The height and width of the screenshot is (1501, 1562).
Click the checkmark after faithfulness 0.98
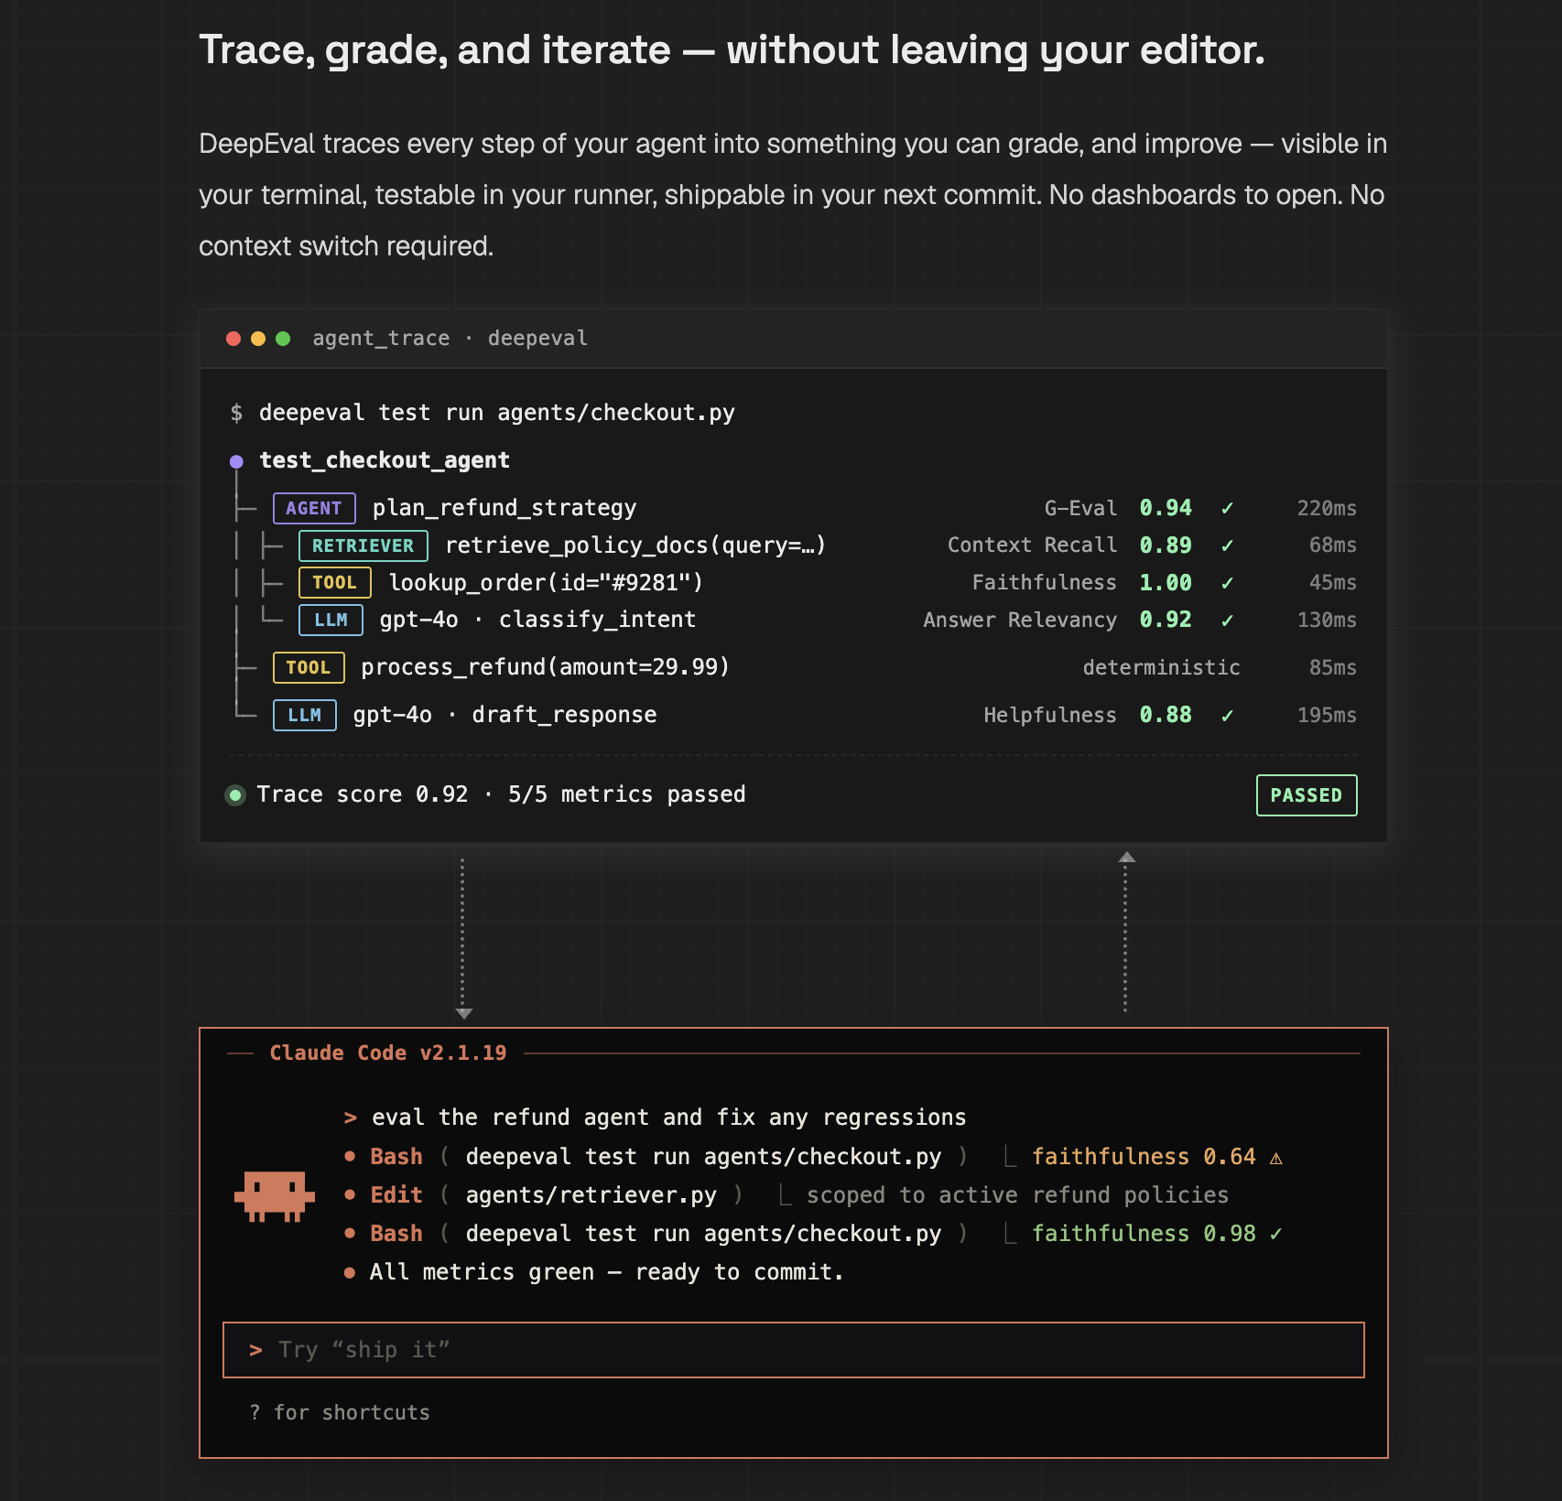(x=1276, y=1234)
